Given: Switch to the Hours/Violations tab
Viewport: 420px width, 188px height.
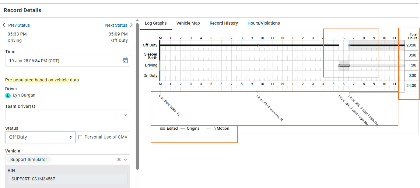Looking at the screenshot, I should coord(264,23).
